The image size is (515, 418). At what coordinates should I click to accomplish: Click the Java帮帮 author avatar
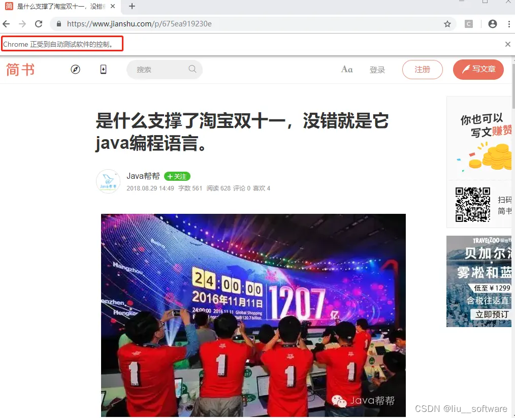coord(108,181)
